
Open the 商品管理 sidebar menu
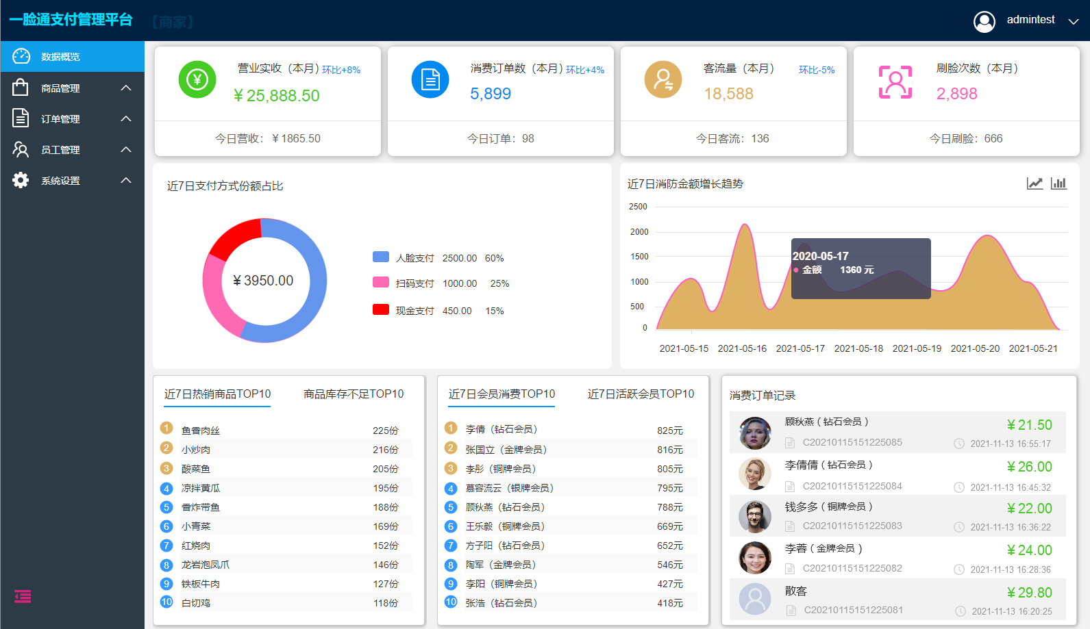click(x=72, y=88)
